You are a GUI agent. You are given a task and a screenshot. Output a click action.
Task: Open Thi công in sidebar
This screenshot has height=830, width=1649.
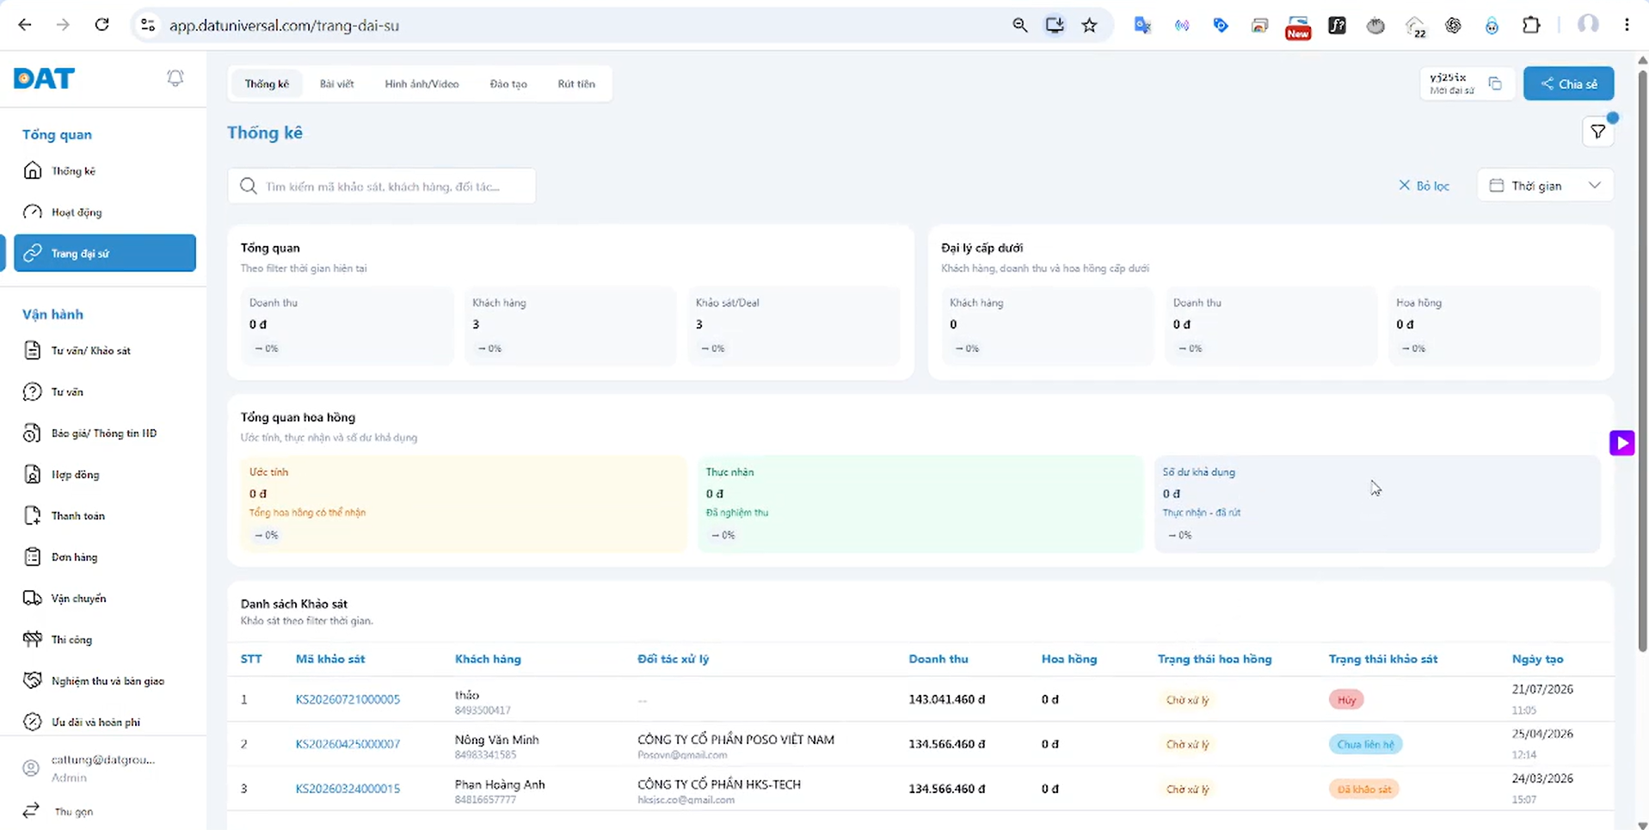coord(105,639)
